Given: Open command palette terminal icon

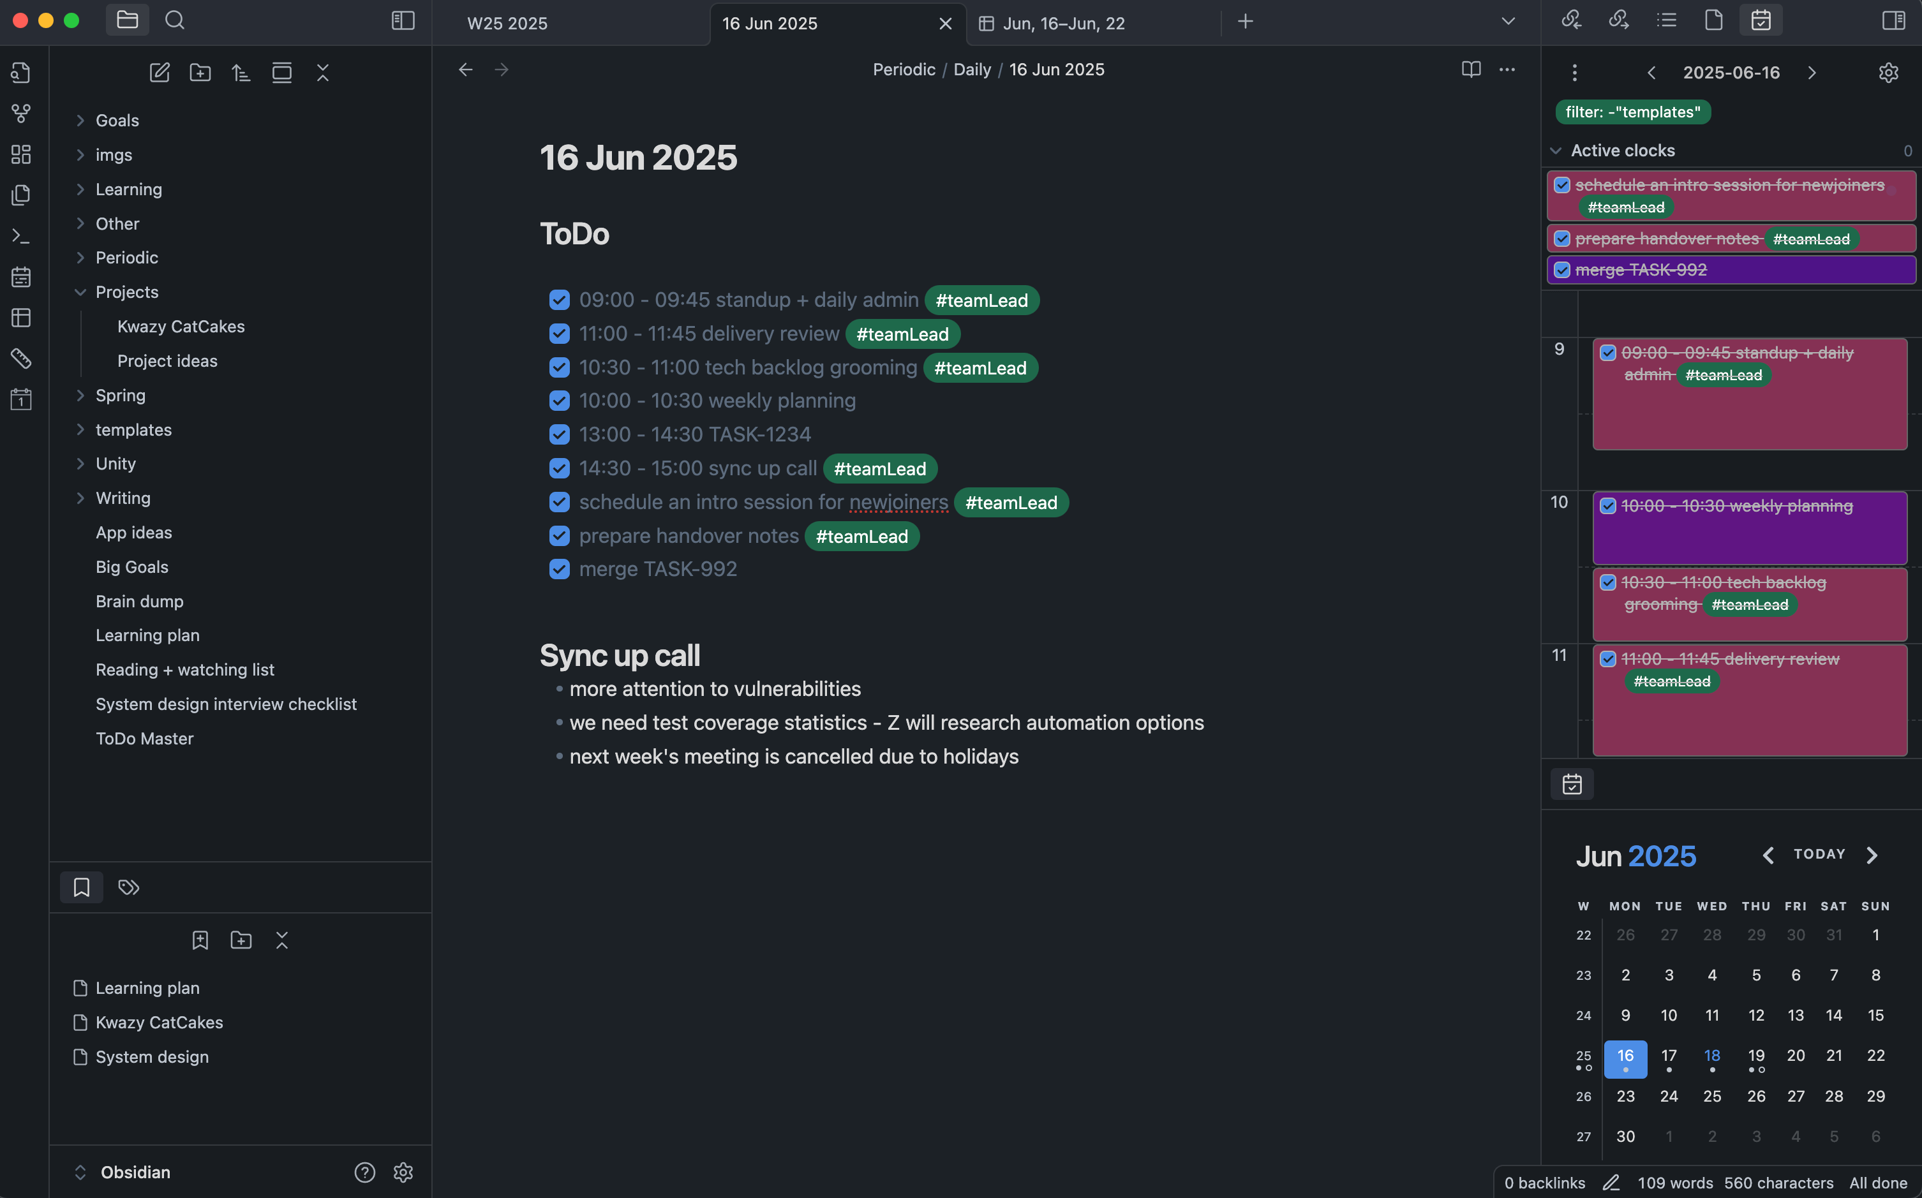Looking at the screenshot, I should click(22, 236).
